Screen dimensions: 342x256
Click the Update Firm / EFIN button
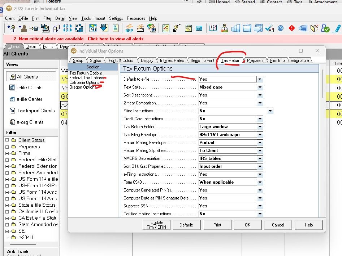point(156,225)
